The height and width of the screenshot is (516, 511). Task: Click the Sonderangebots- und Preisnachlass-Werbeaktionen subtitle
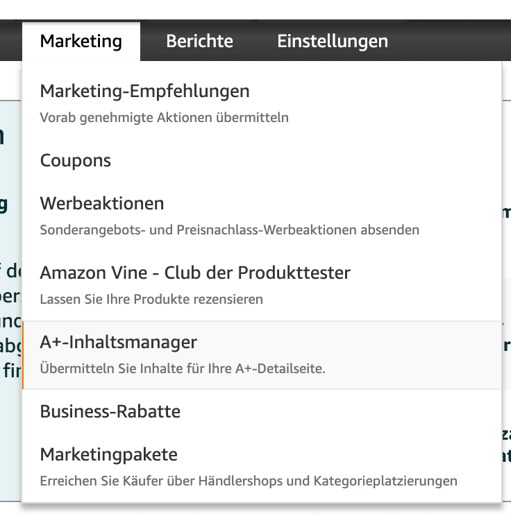[229, 230]
